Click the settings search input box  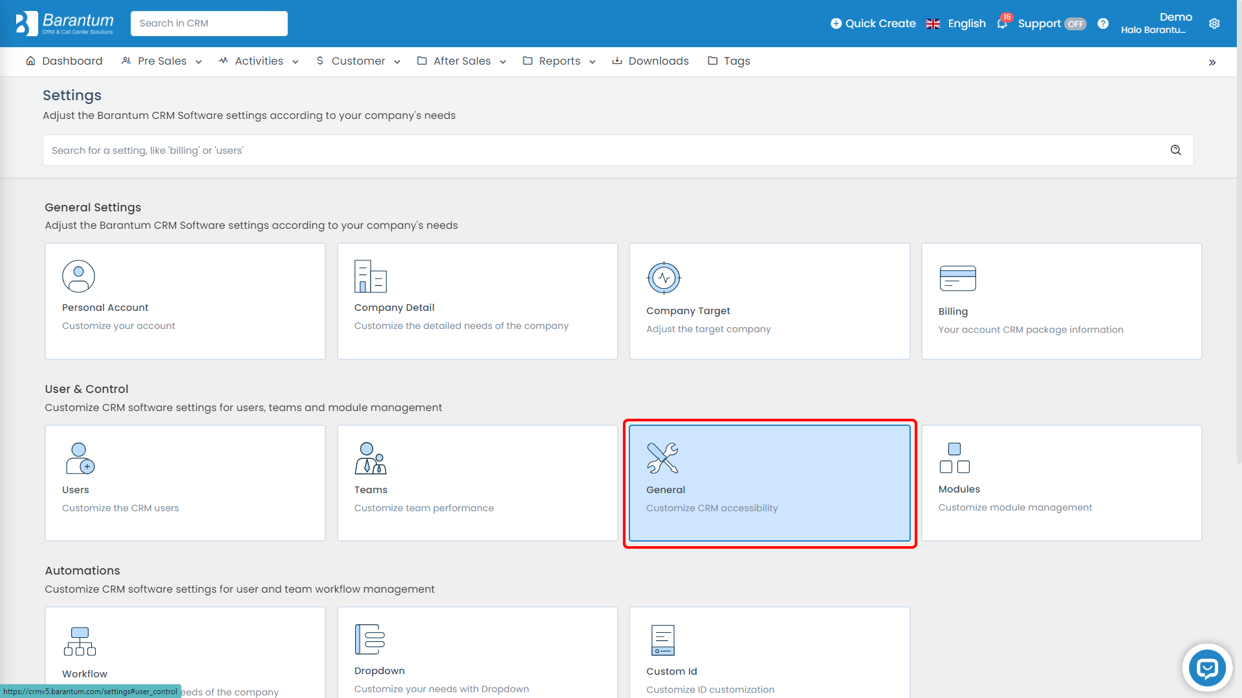[618, 150]
